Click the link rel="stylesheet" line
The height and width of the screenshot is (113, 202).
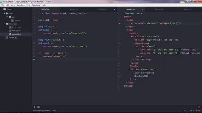pos(156,23)
